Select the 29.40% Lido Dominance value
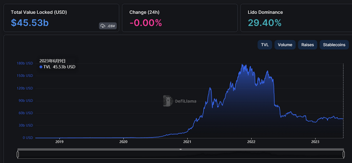Screen dimensions: 352x163 pyautogui.click(x=265, y=23)
